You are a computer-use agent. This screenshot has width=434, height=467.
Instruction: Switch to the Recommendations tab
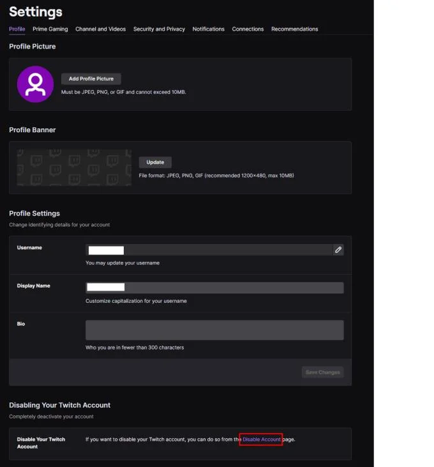click(294, 29)
